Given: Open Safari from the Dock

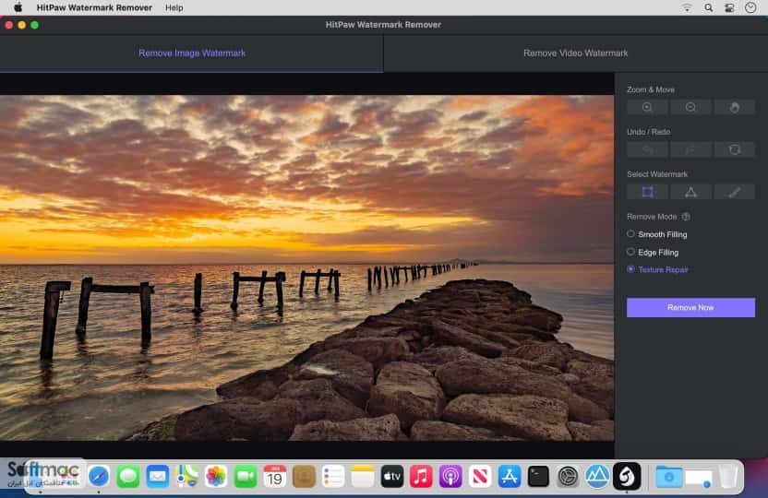Looking at the screenshot, I should tap(99, 476).
